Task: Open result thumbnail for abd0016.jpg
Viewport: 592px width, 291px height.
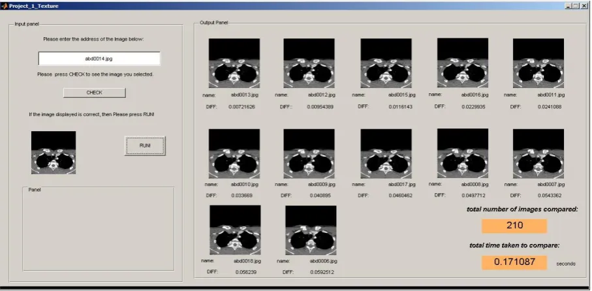Action: [463, 63]
